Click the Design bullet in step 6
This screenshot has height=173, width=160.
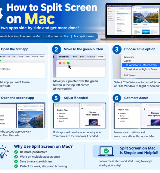(122, 116)
